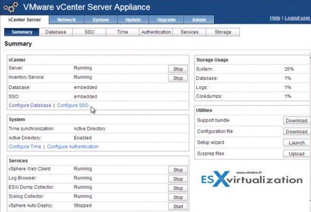Stop the vCenter Server service
The width and height of the screenshot is (311, 212).
coord(178,69)
